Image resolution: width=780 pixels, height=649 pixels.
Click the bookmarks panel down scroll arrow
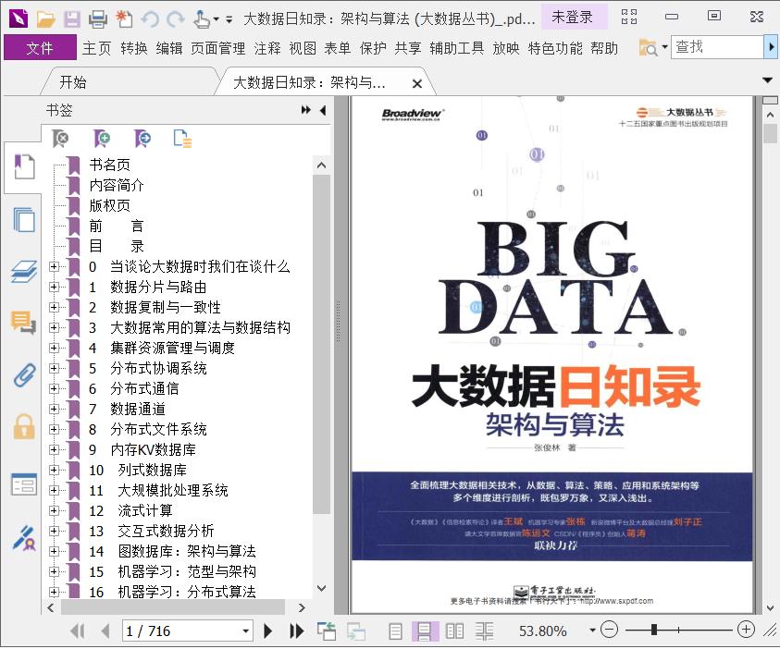pos(321,588)
